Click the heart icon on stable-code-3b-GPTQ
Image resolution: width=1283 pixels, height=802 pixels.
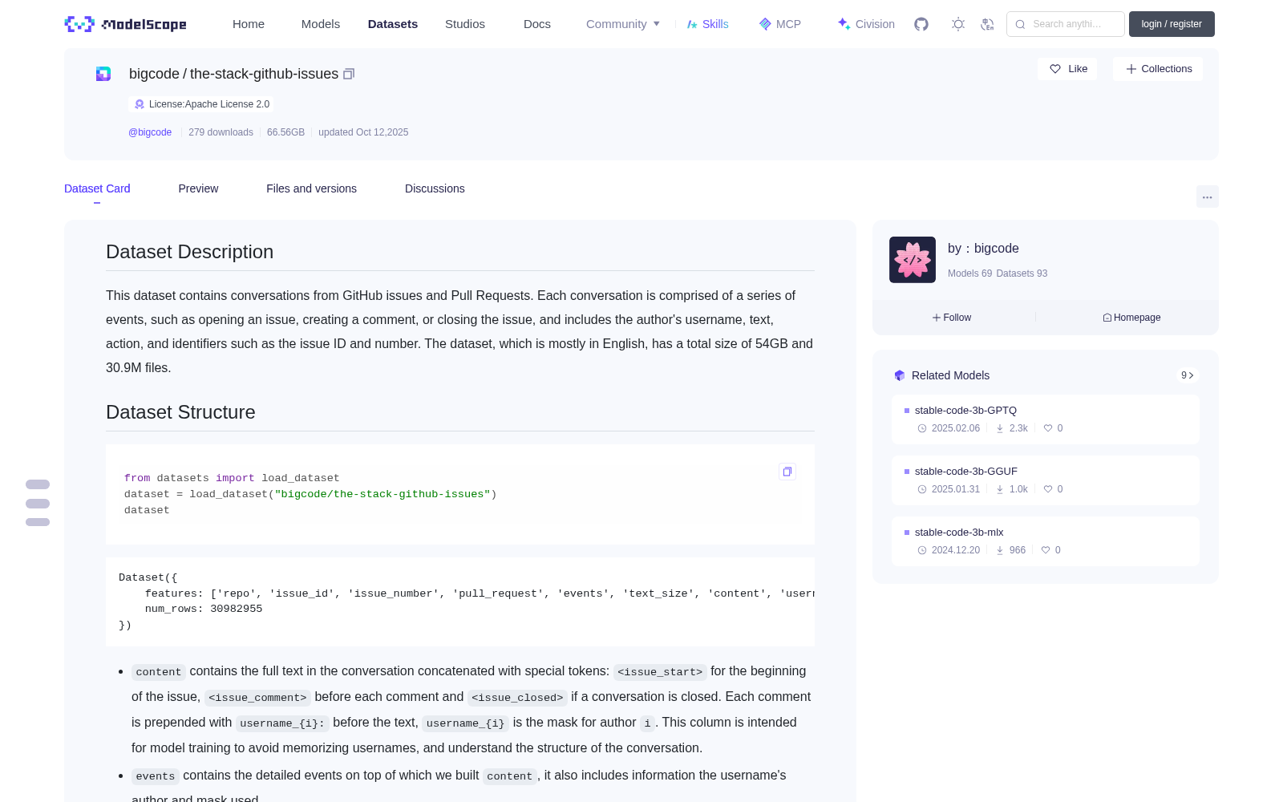1047,428
